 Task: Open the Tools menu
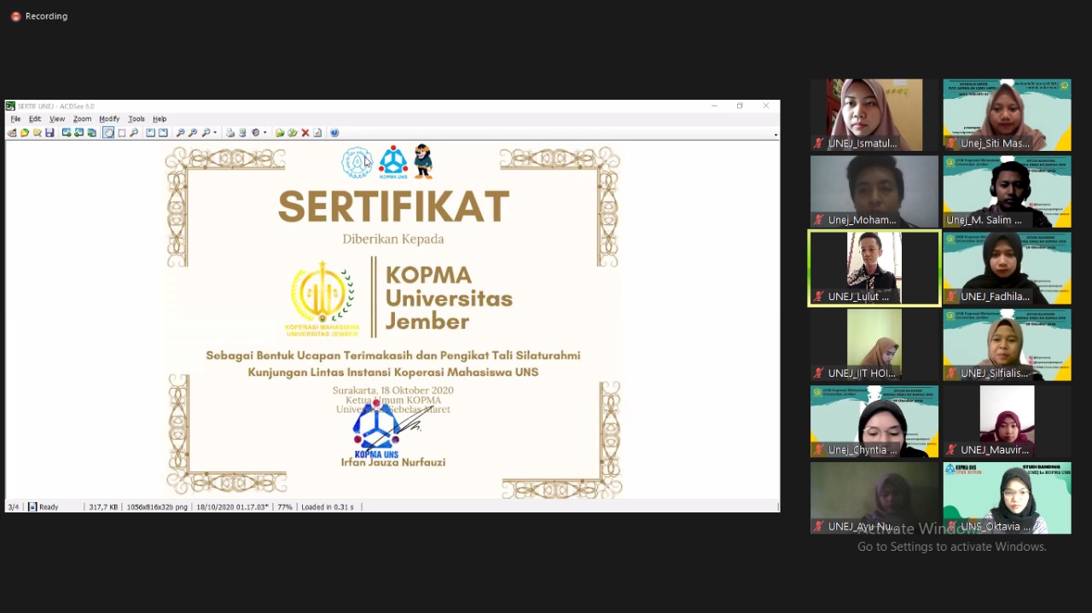point(136,119)
